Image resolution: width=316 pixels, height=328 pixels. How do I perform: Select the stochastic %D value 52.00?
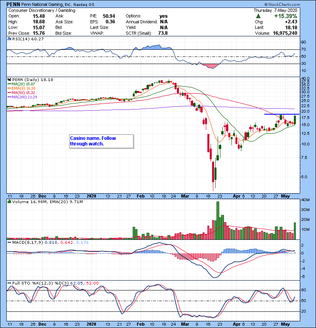(x=92, y=283)
